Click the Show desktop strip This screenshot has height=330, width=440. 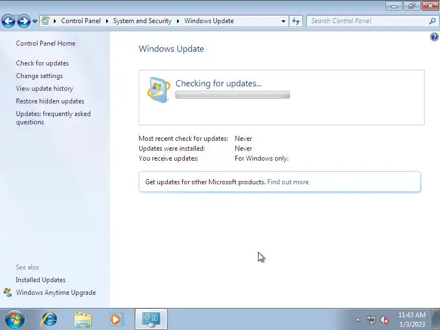tap(437, 320)
